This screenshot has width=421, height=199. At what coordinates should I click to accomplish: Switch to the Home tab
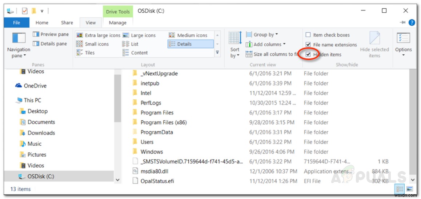click(x=42, y=23)
